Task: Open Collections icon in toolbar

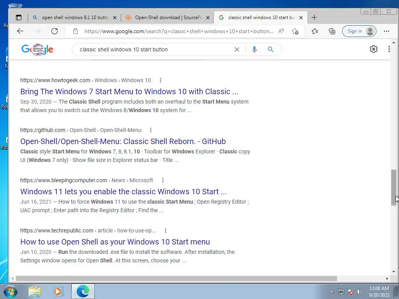Action: (332, 31)
